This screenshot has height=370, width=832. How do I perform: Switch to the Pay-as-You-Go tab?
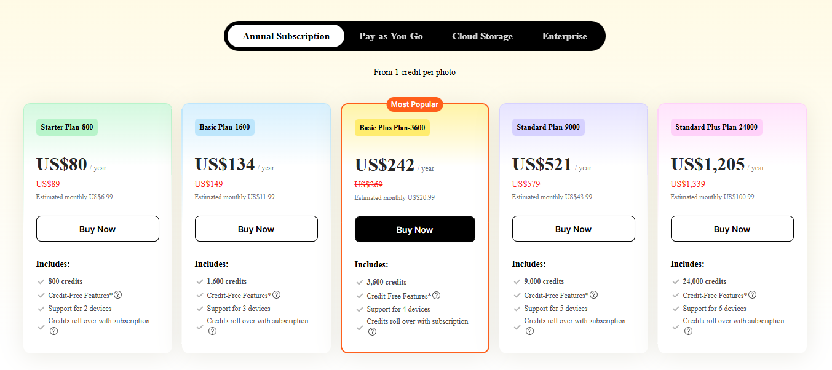(x=391, y=36)
